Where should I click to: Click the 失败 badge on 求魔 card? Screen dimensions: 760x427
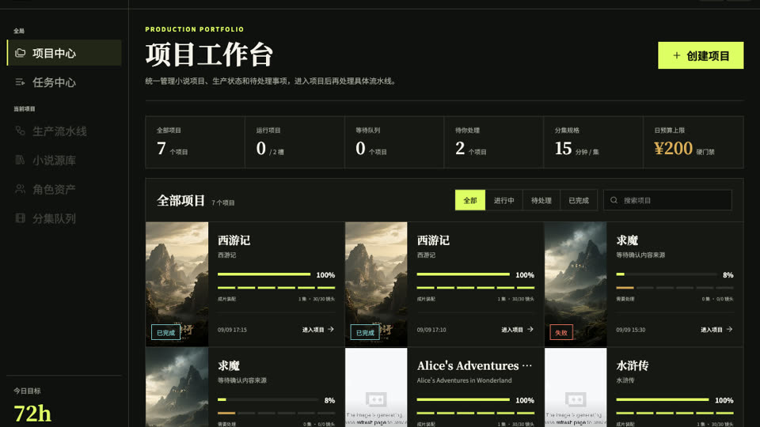click(x=561, y=333)
